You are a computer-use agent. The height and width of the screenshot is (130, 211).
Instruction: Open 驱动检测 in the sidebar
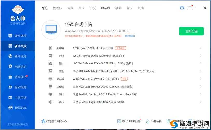[17, 87]
